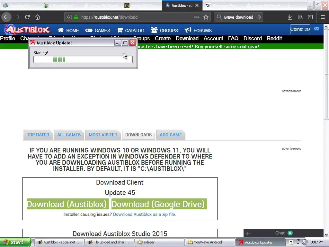Screen dimensions: 329x247
Task: Click the 8:07 PM system clock
Action: click(317, 242)
